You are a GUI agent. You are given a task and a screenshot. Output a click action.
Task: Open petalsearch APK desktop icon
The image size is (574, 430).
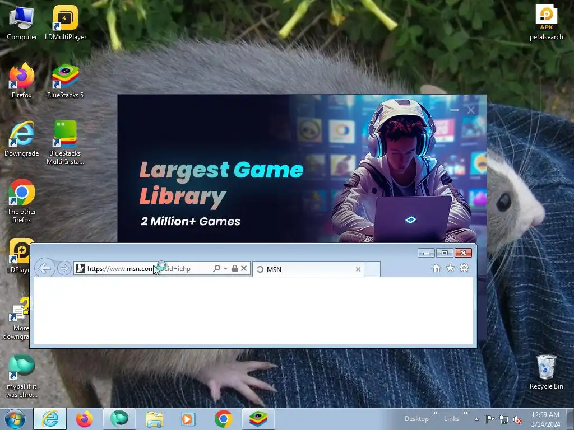point(546,22)
